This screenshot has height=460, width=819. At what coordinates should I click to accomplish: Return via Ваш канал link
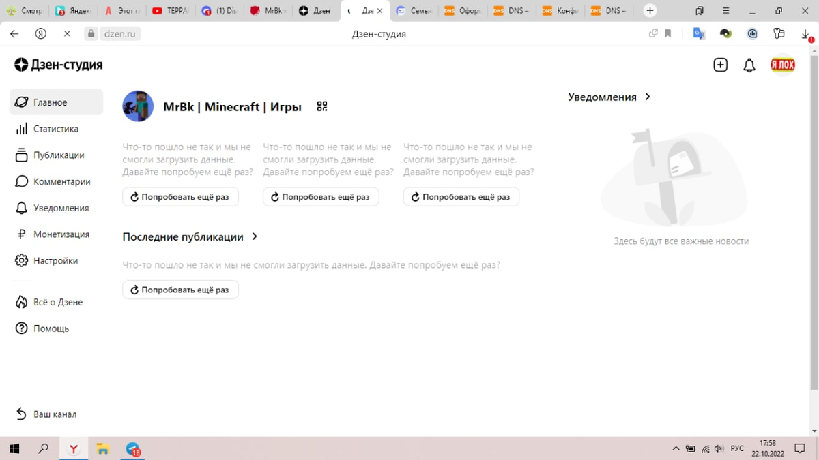pyautogui.click(x=46, y=414)
